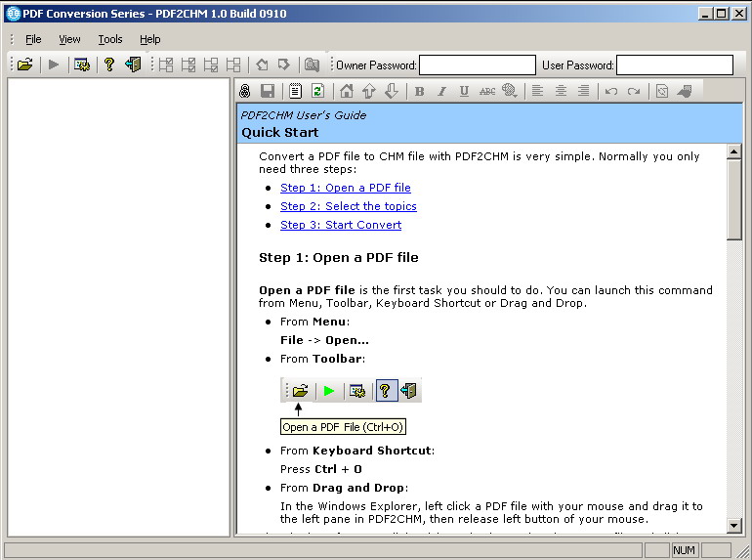This screenshot has width=752, height=560.
Task: Click the up arrow navigation icon
Action: [x=369, y=91]
